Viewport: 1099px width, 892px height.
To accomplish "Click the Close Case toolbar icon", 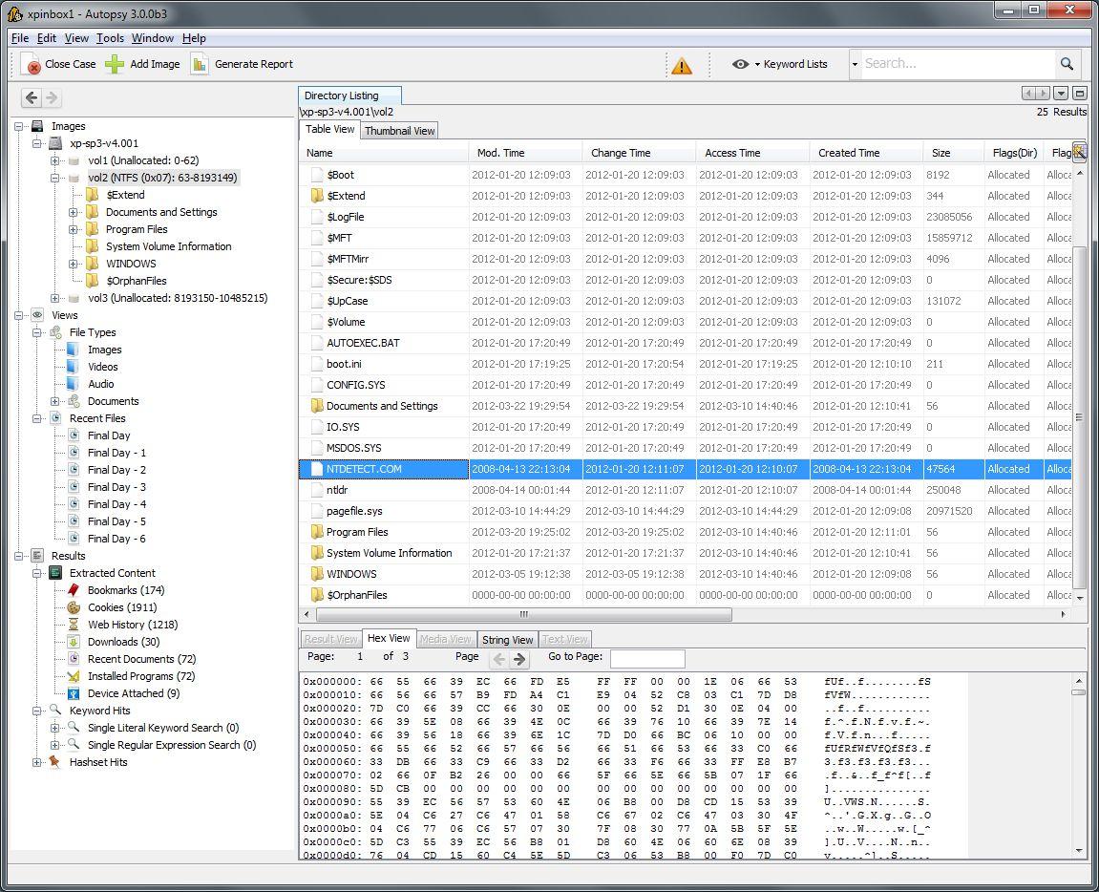I will tap(32, 64).
